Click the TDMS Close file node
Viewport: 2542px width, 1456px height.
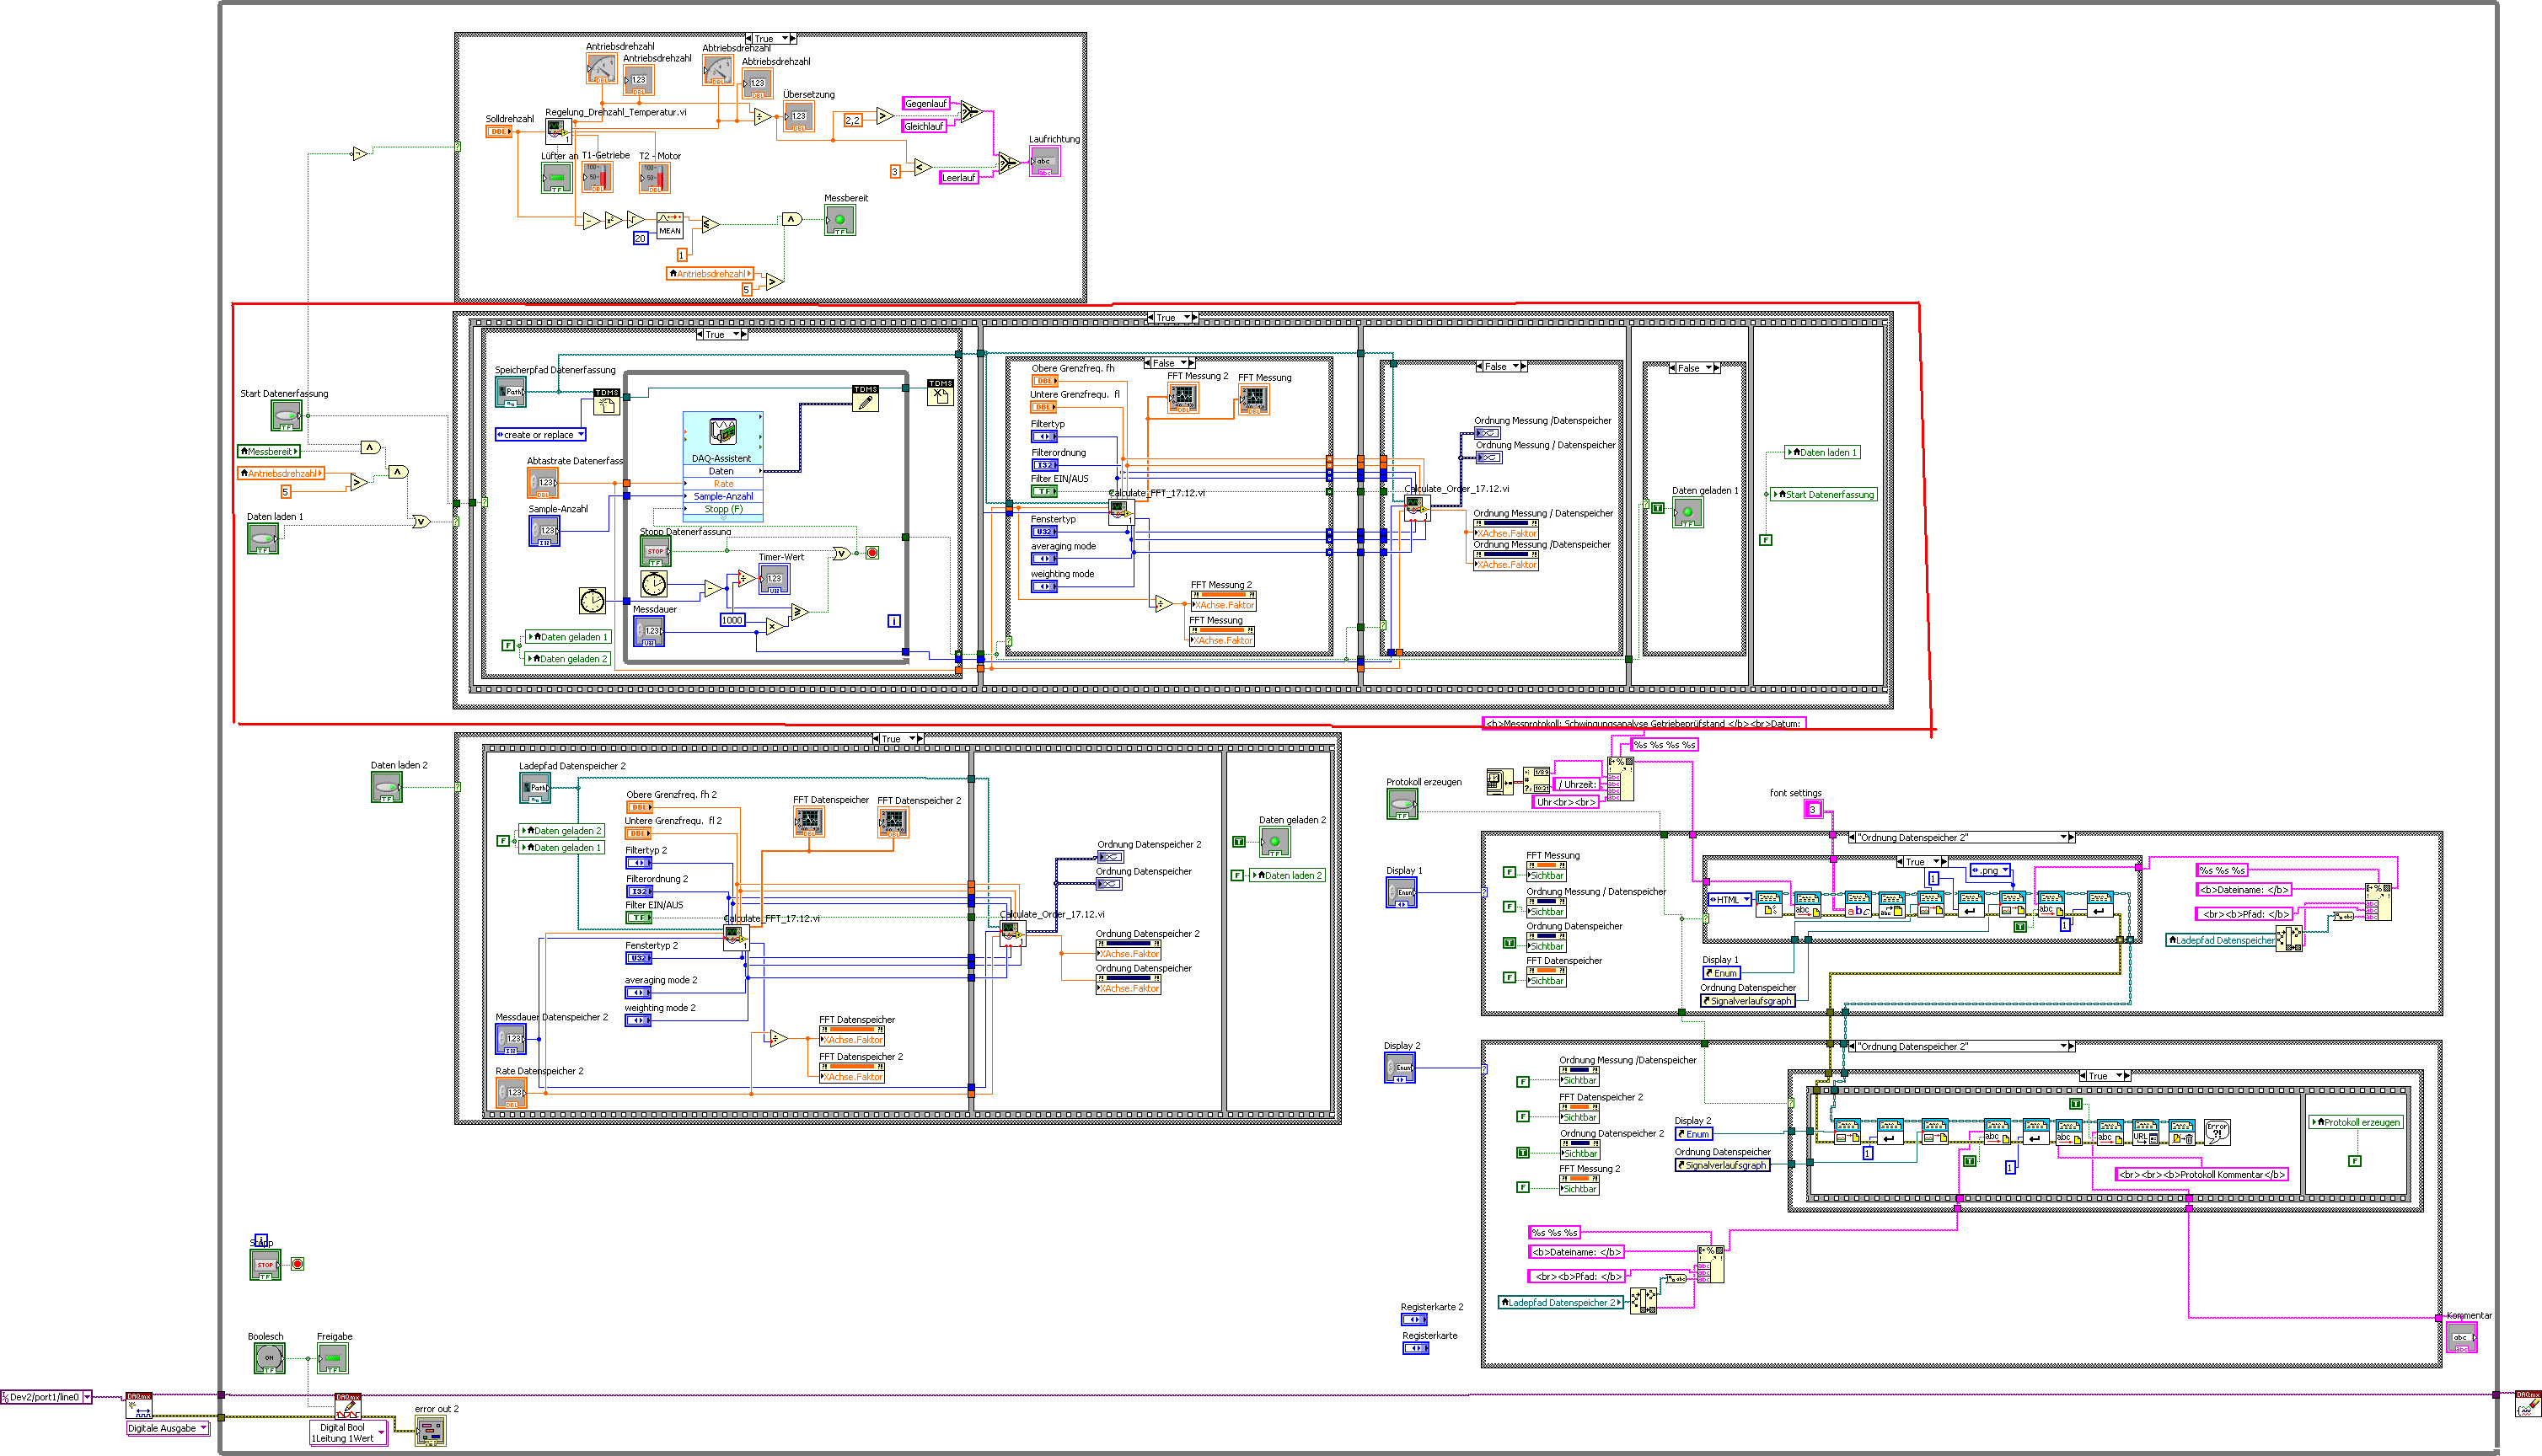tap(940, 393)
